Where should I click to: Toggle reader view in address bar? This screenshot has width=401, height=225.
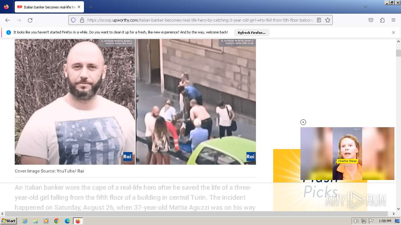tap(319, 20)
